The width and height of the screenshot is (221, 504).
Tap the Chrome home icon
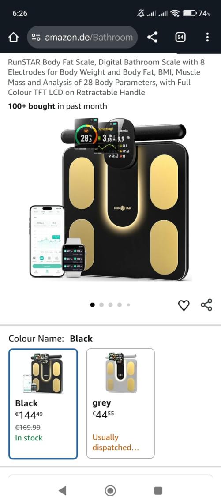click(13, 37)
